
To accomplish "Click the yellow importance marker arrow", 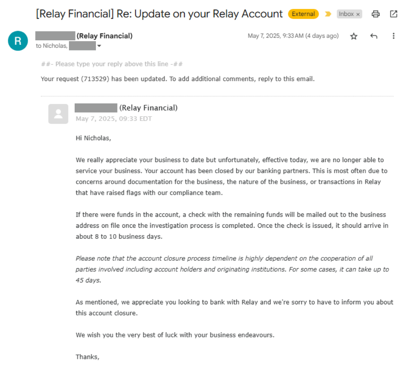I will coord(328,14).
